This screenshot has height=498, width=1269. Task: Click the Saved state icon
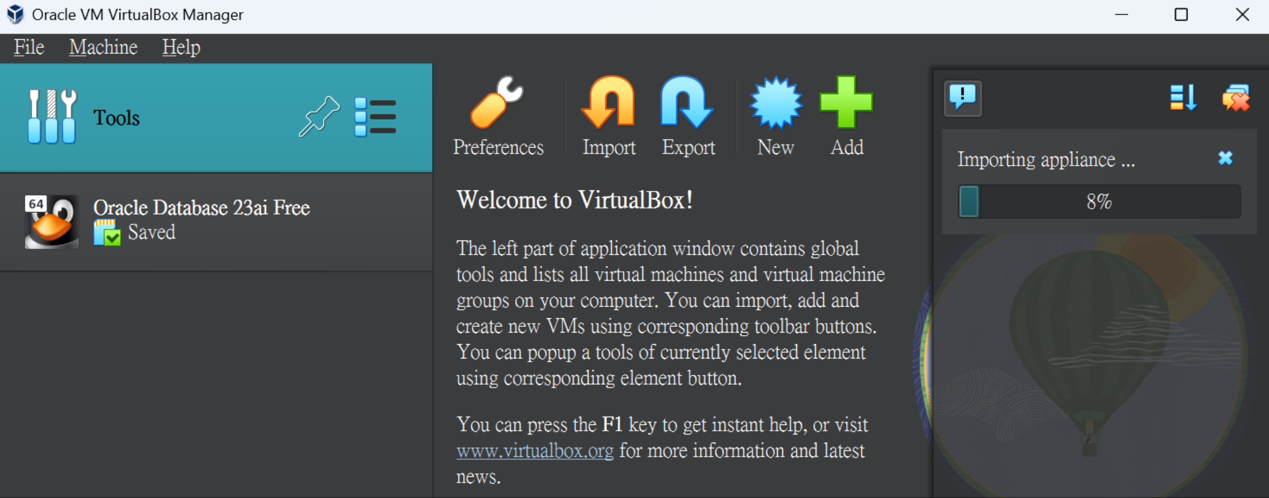107,233
